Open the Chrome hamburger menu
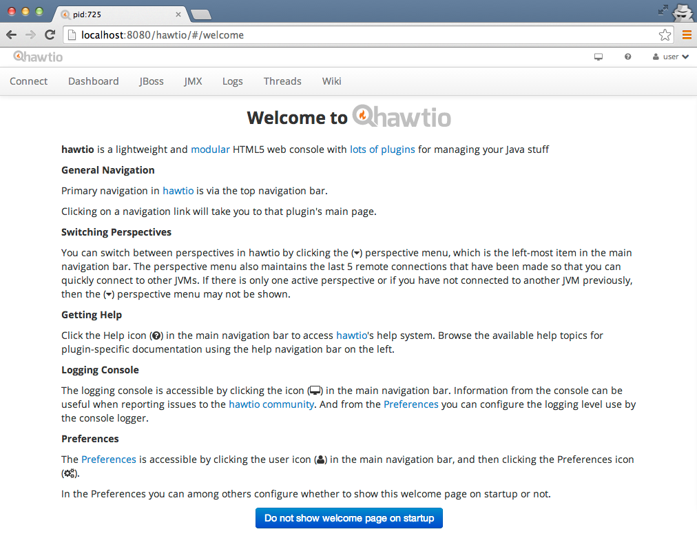 pos(687,34)
